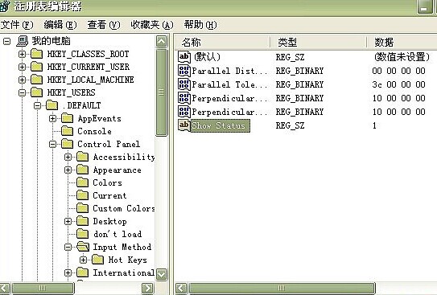Collapse the Input Method key
This screenshot has width=437, height=295.
pyautogui.click(x=68, y=247)
